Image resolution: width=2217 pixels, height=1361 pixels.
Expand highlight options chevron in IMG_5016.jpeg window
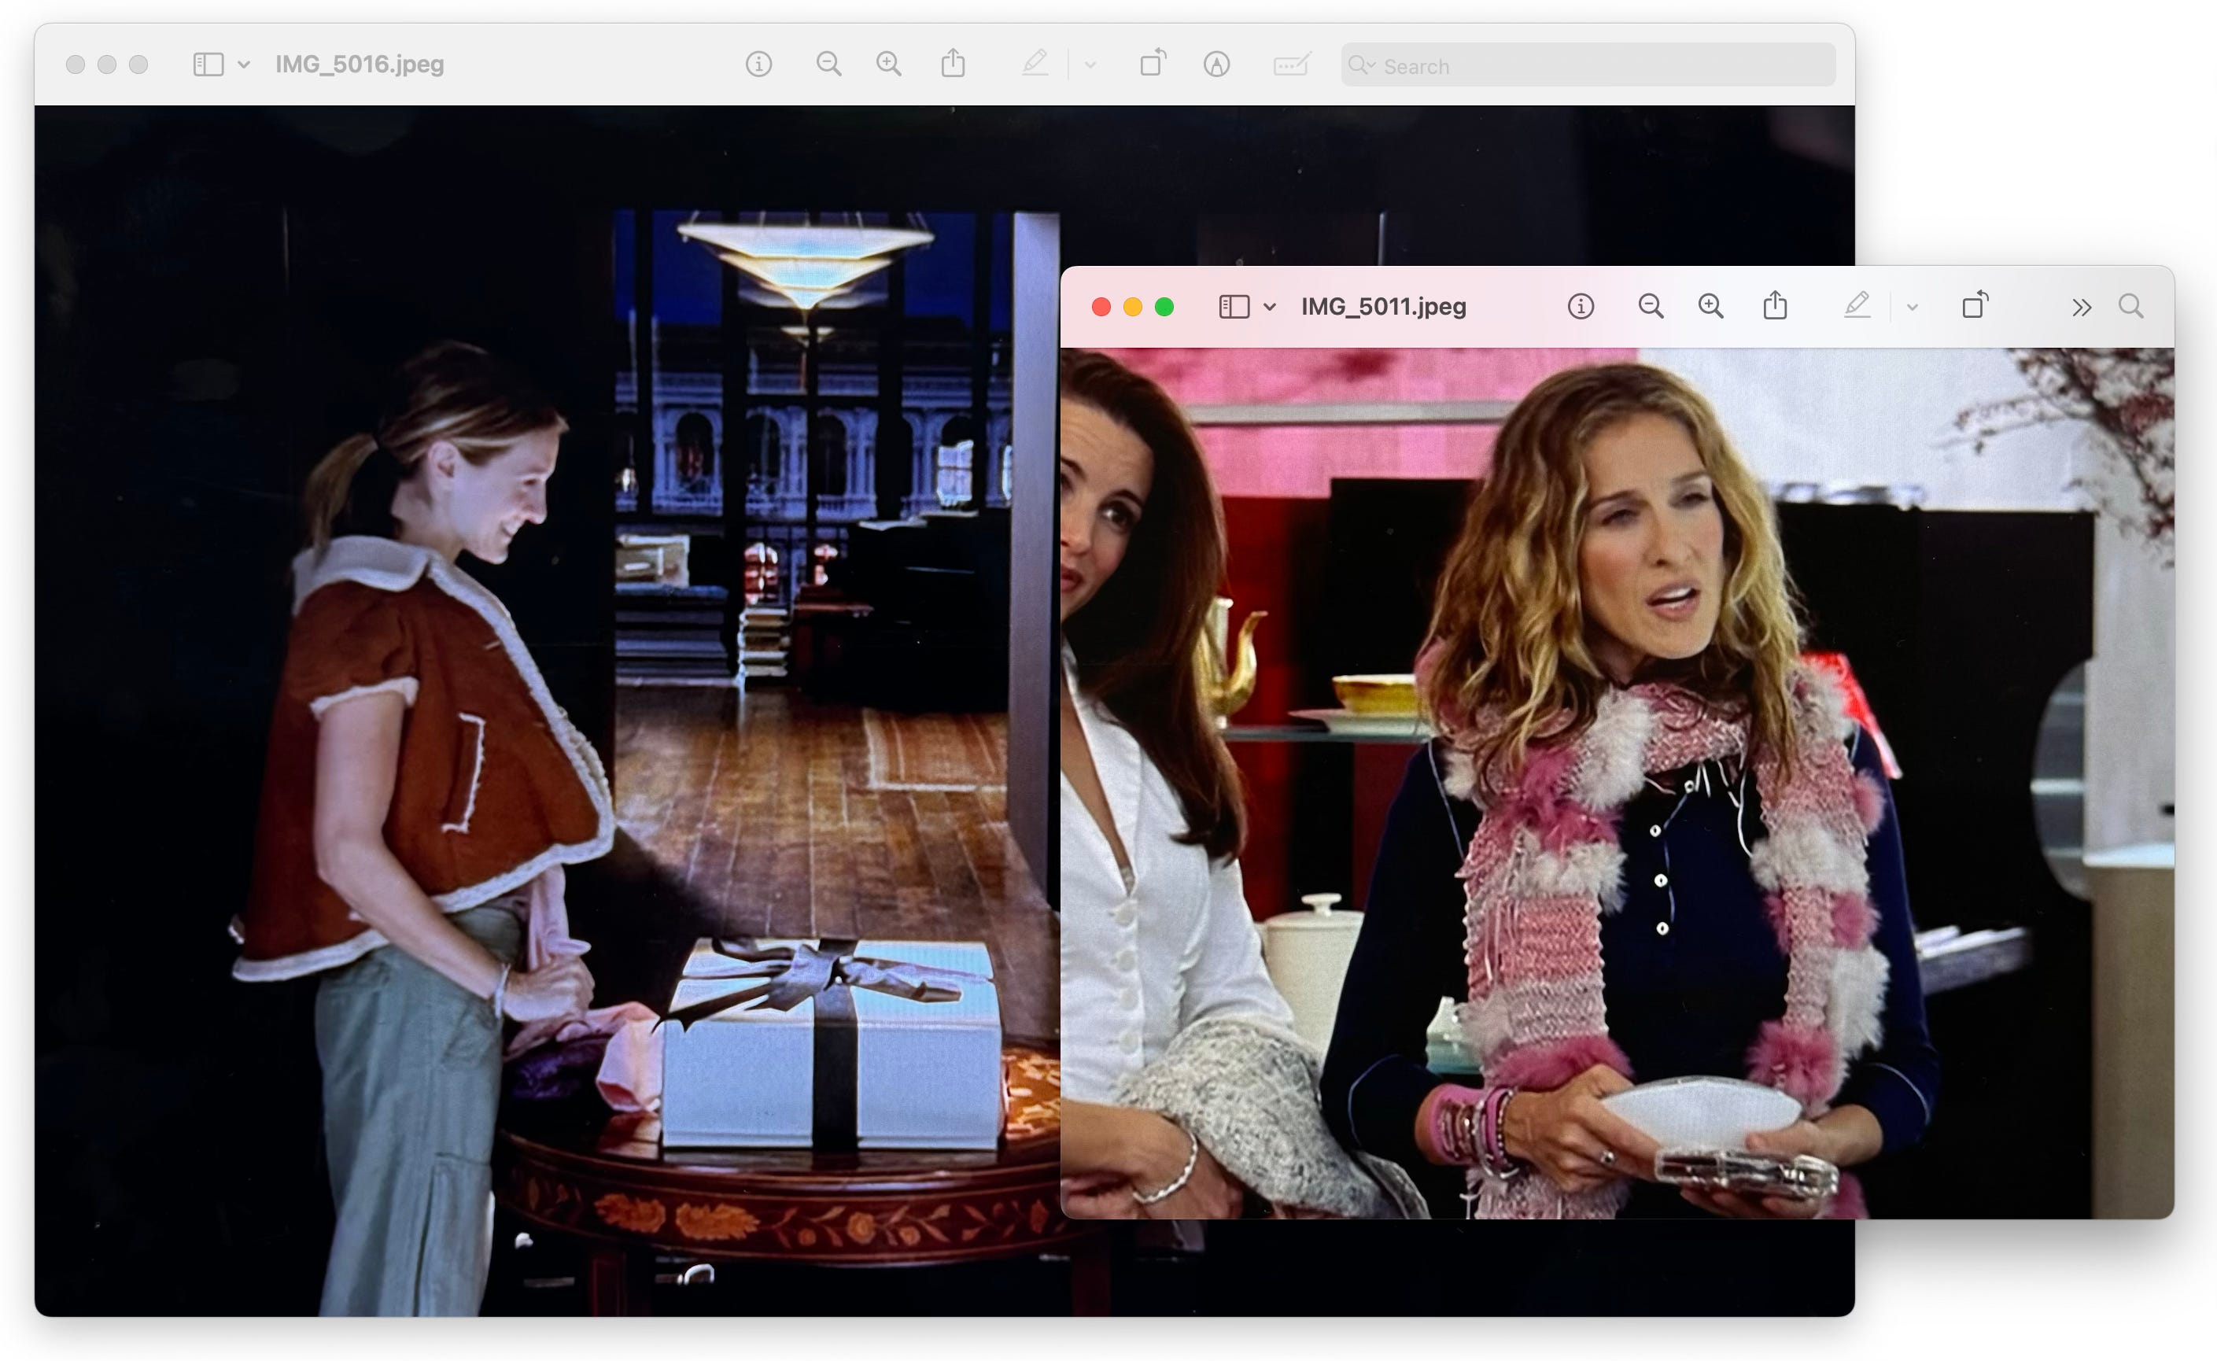pos(1090,65)
